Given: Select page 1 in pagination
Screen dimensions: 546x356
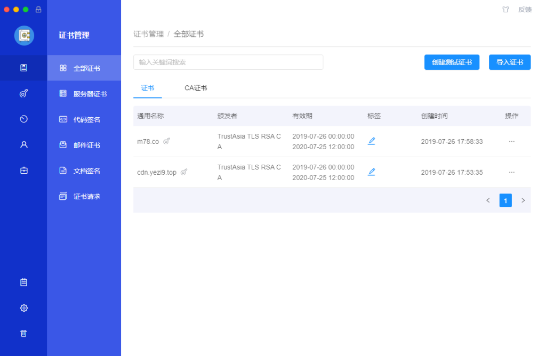Looking at the screenshot, I should (505, 200).
